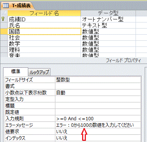Click the インデックス value いいえ
147x142 pixels.
[x=98, y=138]
